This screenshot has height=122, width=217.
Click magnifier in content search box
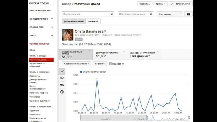(x=112, y=14)
